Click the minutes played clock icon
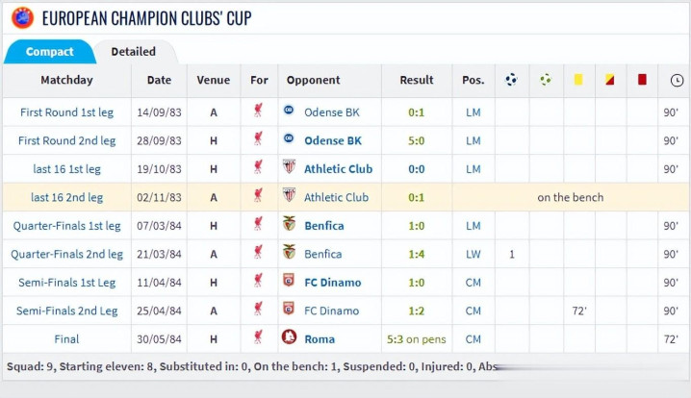The height and width of the screenshot is (398, 691). 677,80
